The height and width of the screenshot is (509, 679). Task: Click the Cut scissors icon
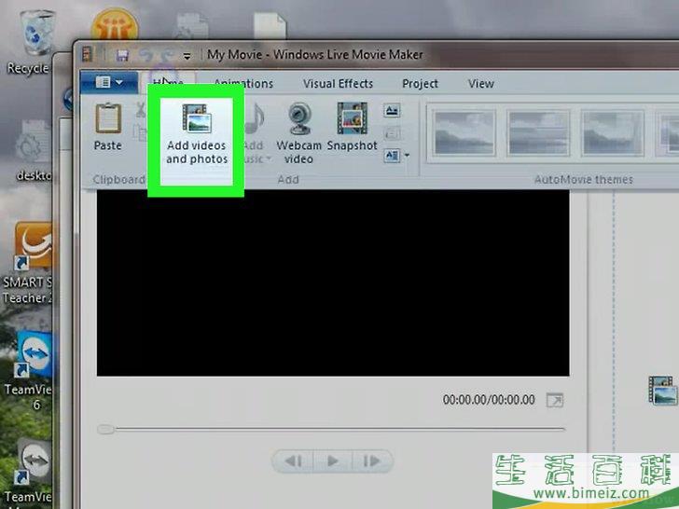point(140,110)
